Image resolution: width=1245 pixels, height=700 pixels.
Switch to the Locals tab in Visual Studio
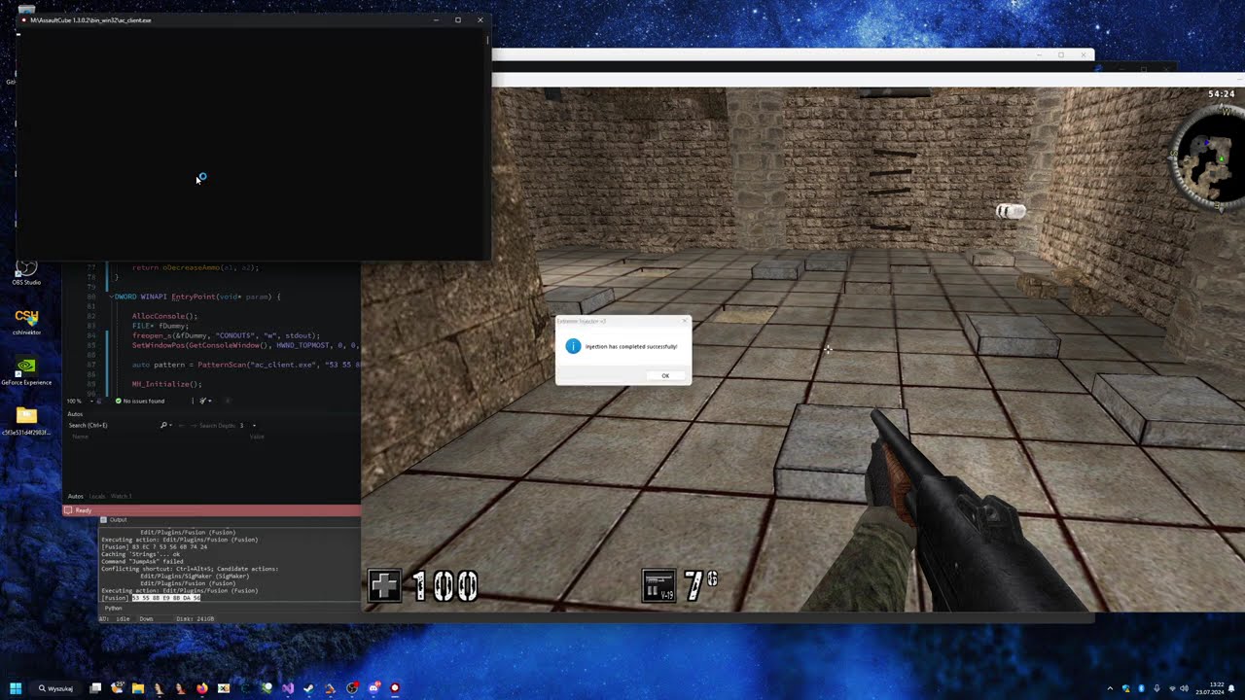click(x=97, y=496)
